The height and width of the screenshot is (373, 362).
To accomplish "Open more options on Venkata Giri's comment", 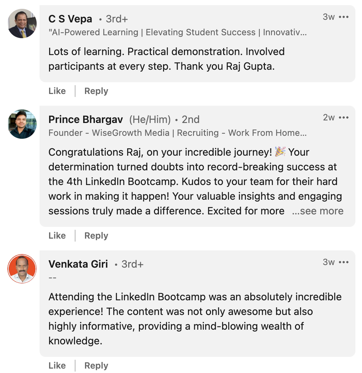I will pos(344,262).
